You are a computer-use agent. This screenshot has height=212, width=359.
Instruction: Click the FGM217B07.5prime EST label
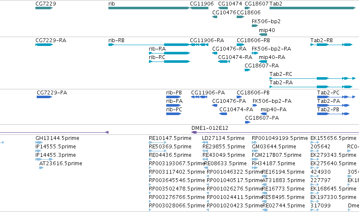pos(277,155)
